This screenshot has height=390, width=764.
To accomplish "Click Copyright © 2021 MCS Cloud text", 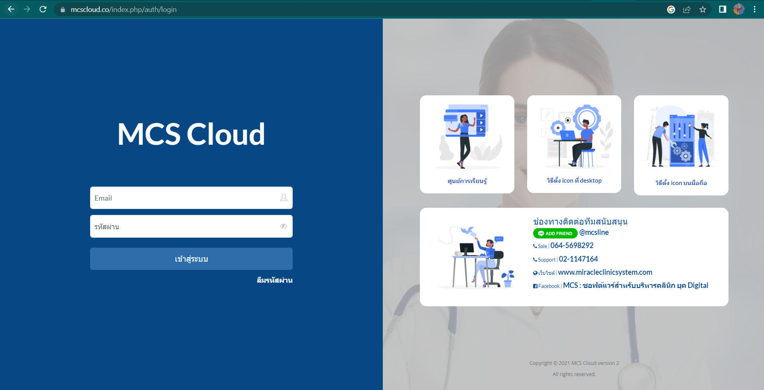I will pyautogui.click(x=574, y=363).
